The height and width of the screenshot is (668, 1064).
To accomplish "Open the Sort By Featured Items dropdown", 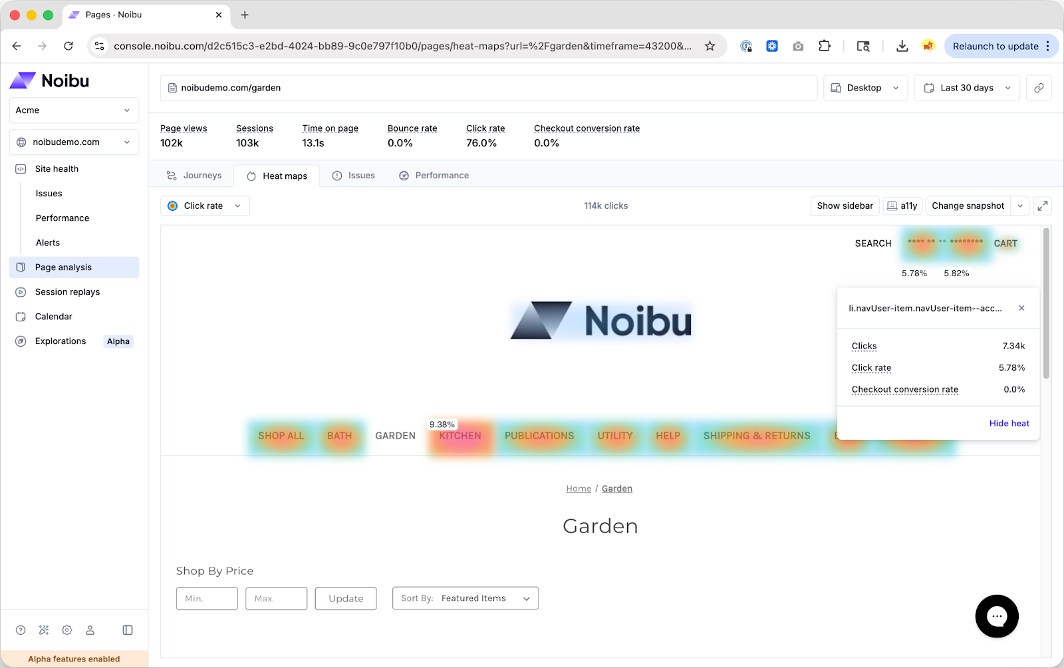I will pyautogui.click(x=465, y=598).
